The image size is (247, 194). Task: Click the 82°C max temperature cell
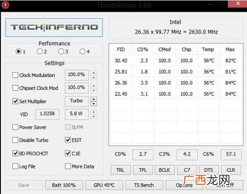[x=231, y=61]
